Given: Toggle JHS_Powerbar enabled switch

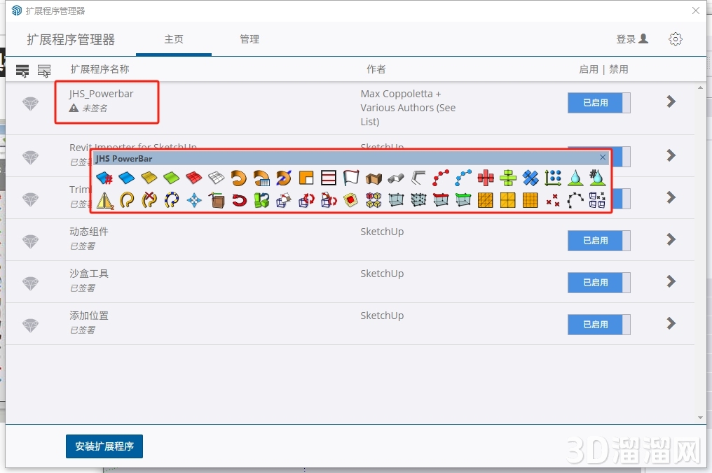Looking at the screenshot, I should point(598,103).
